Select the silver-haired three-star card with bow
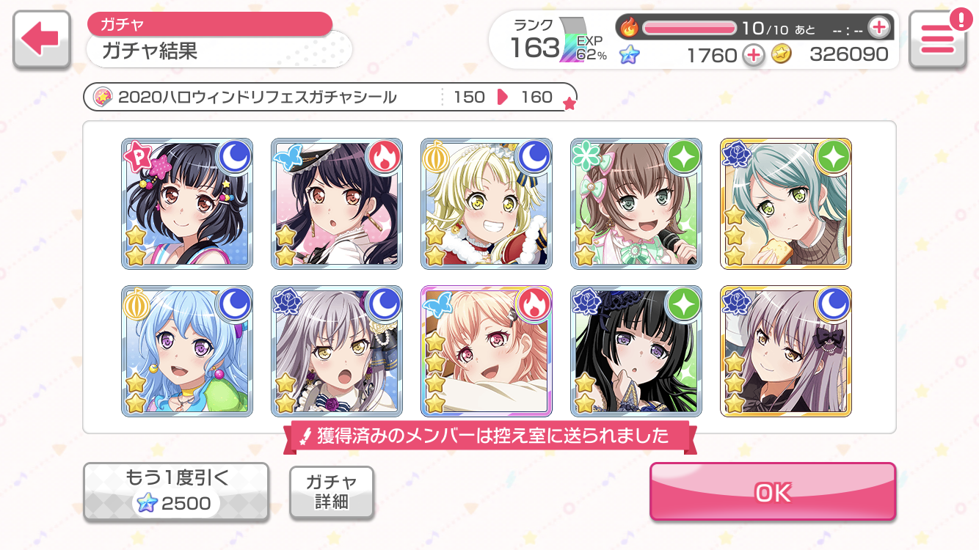 (x=786, y=351)
